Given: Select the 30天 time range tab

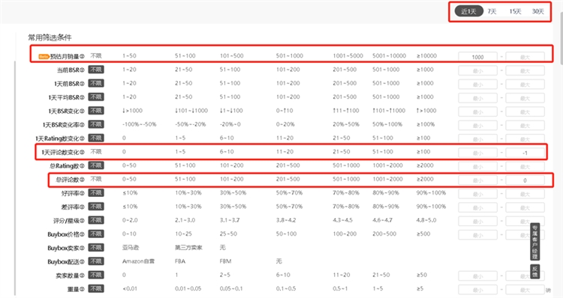Looking at the screenshot, I should pos(538,11).
